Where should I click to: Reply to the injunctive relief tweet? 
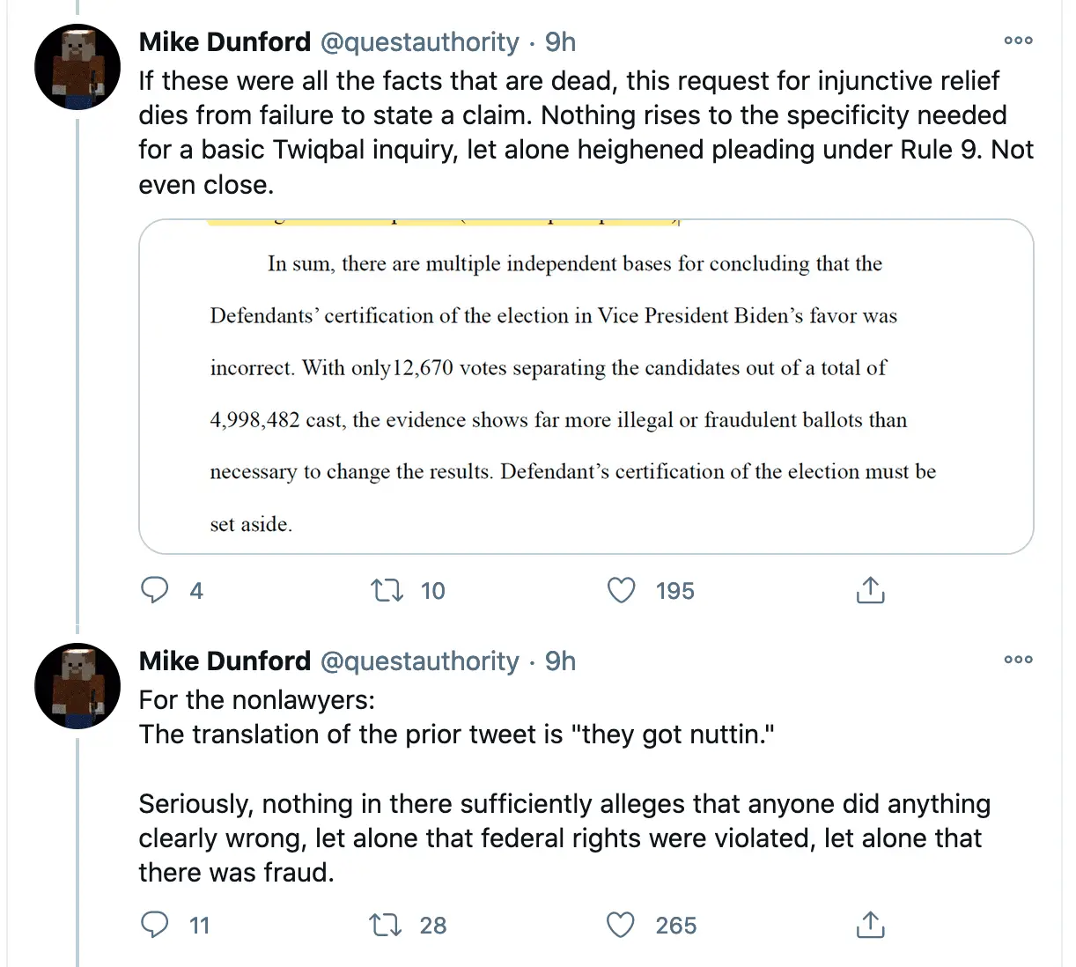[x=155, y=590]
